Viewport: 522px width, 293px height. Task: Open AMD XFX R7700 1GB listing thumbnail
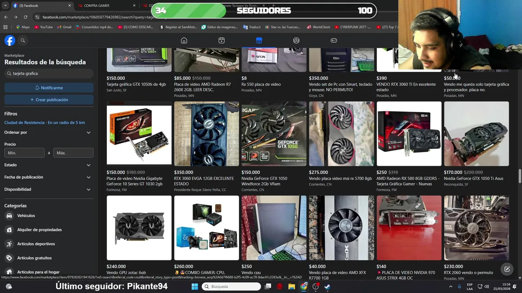[x=341, y=228]
